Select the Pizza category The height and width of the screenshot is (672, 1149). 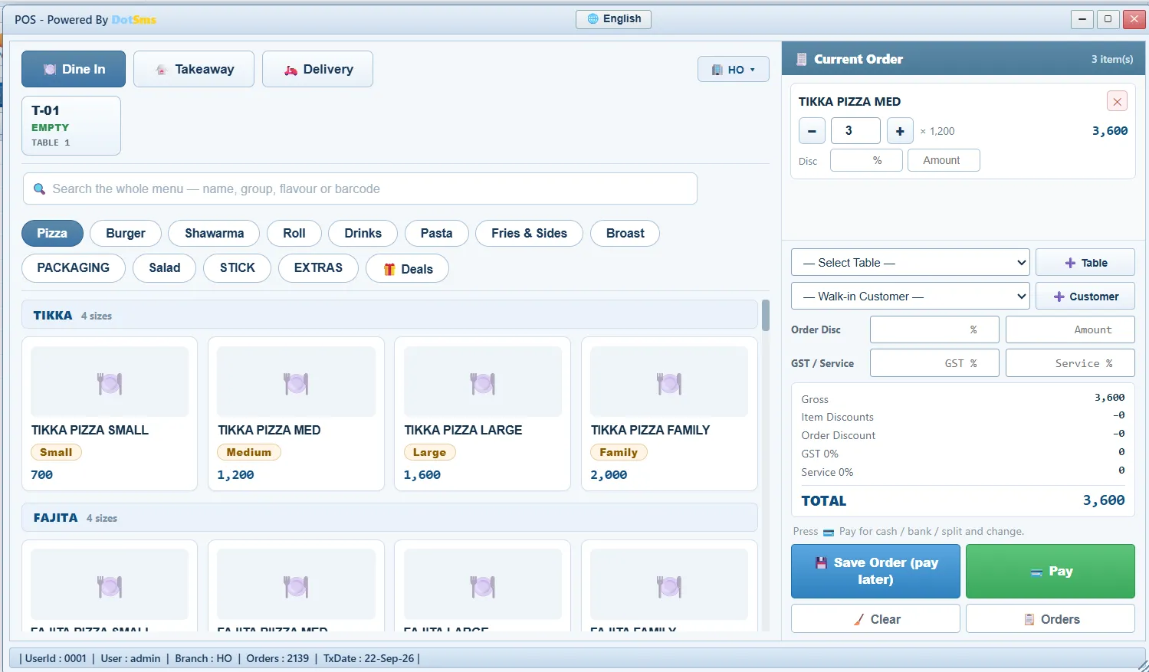tap(52, 233)
